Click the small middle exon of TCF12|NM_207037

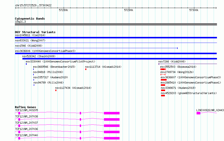81,126
